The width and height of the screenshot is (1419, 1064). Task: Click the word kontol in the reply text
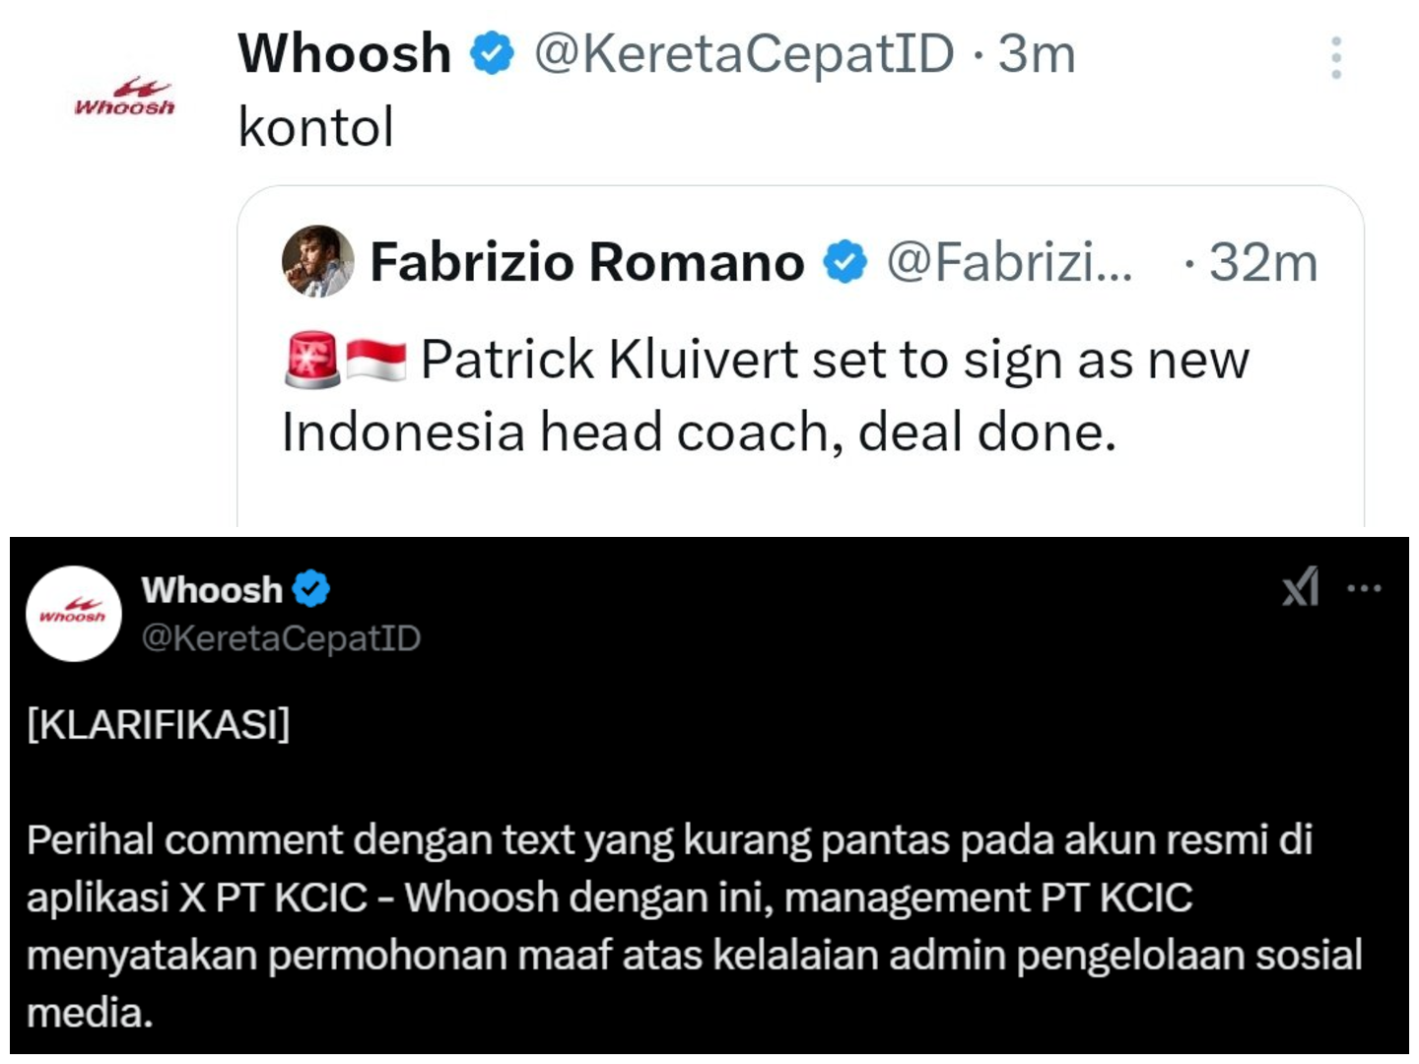pos(313,125)
